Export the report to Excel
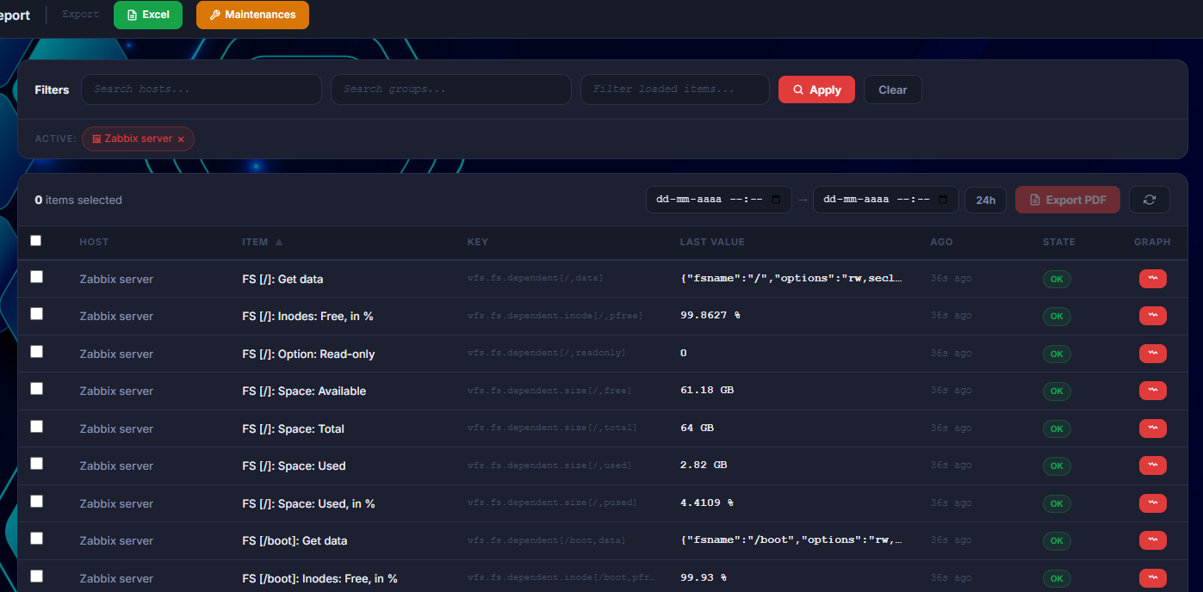 click(148, 15)
